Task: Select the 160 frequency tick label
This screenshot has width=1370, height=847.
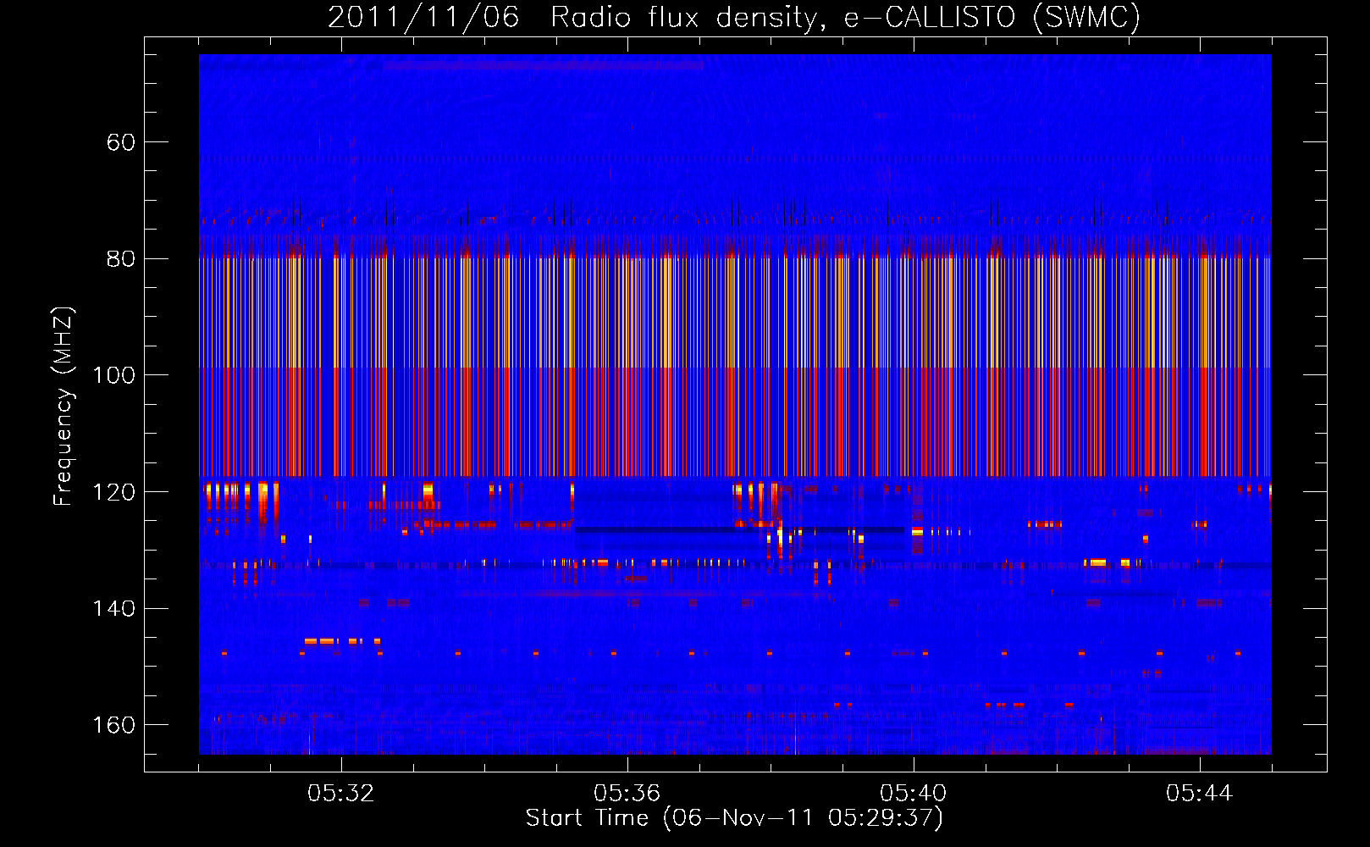Action: coord(114,725)
